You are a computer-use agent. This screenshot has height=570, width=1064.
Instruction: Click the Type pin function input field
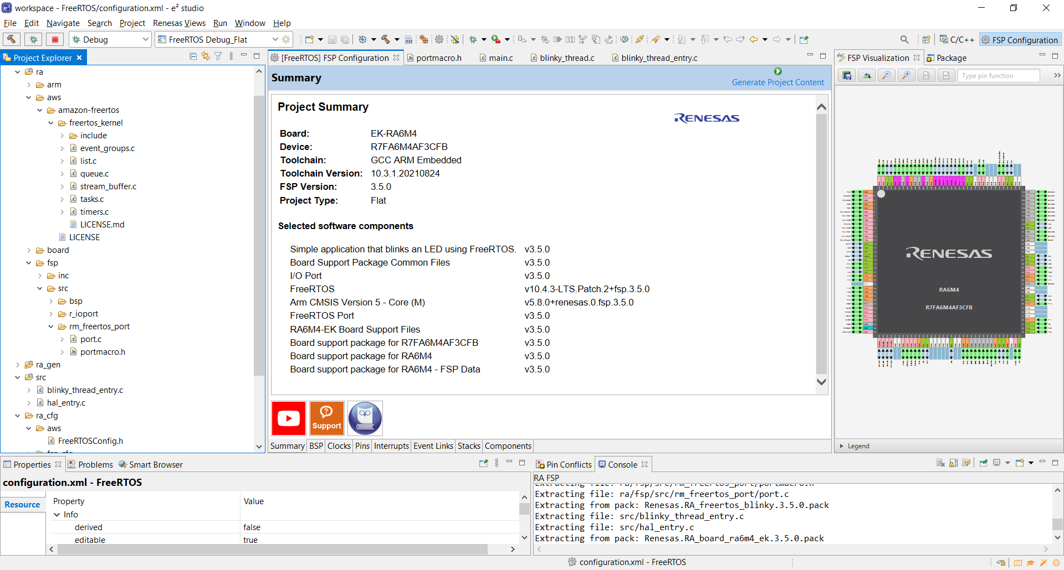[999, 75]
